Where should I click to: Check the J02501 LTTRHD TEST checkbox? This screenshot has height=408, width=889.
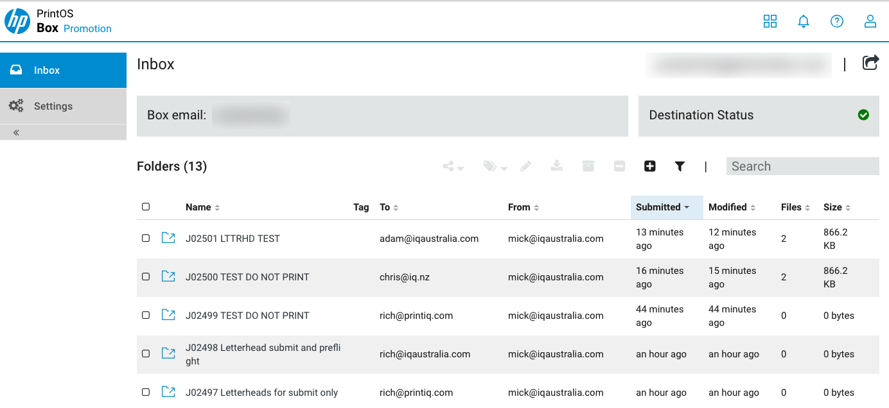tap(146, 238)
